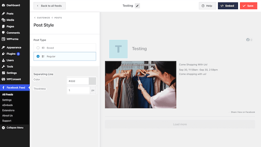
Task: Open the Extensions submenu item
Action: tap(8, 110)
